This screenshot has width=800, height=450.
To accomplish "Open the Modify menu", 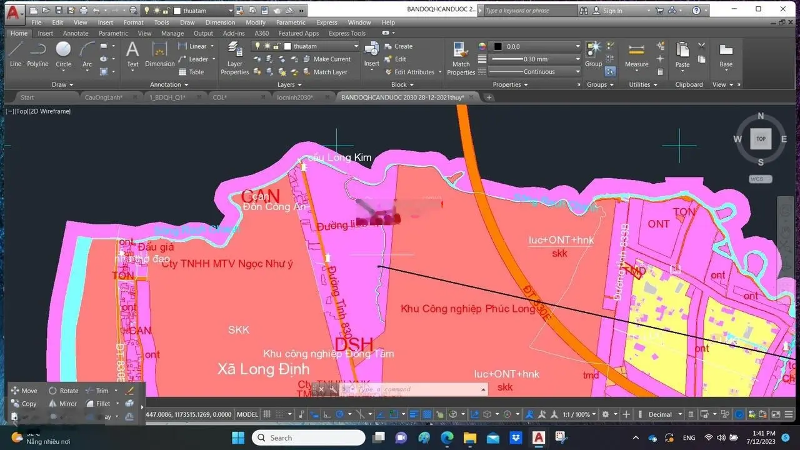I will 255,22.
